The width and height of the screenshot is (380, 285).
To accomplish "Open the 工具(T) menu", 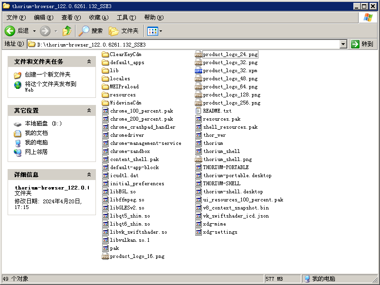I will click(126, 18).
